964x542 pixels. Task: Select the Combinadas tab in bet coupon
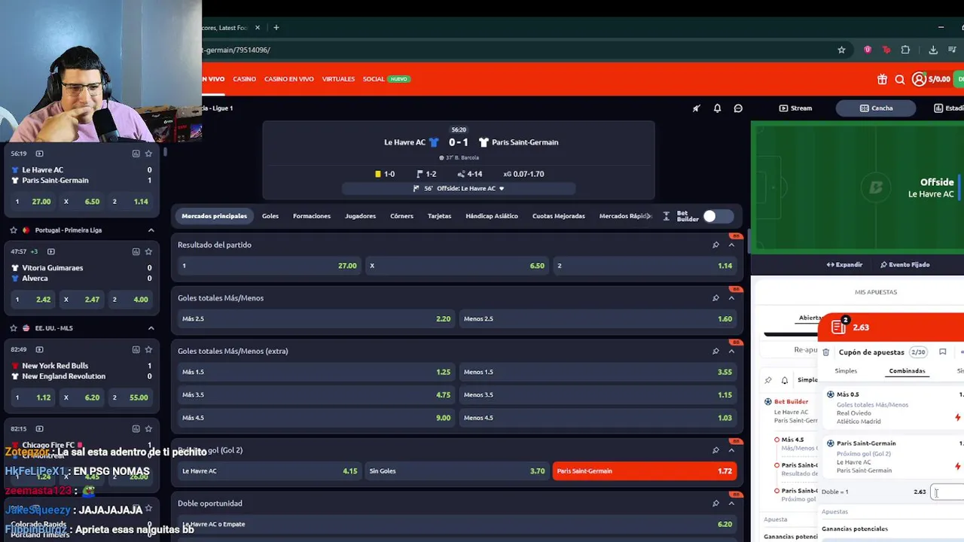[907, 371]
